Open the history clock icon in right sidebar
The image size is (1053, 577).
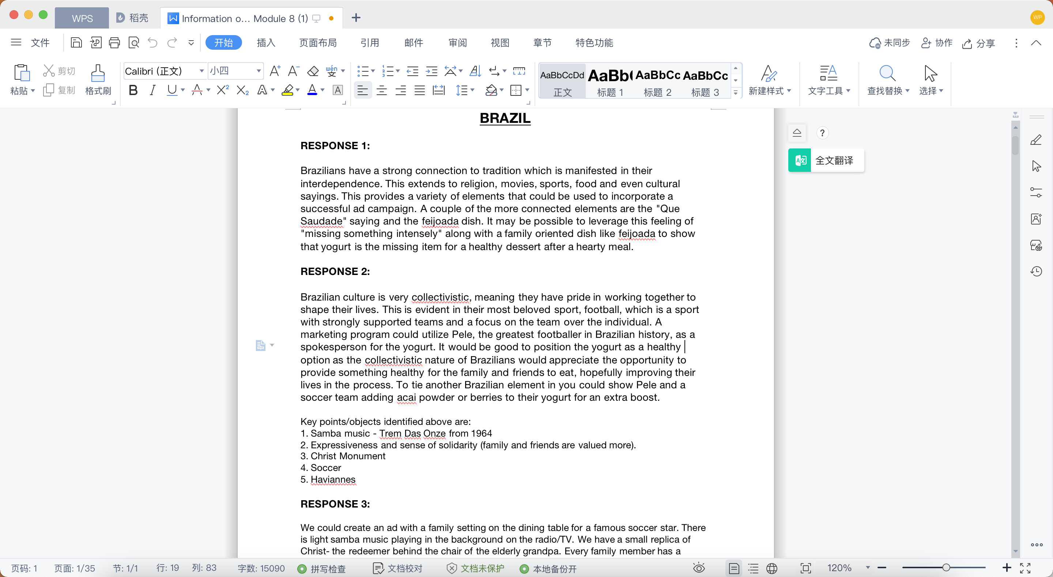coord(1036,271)
